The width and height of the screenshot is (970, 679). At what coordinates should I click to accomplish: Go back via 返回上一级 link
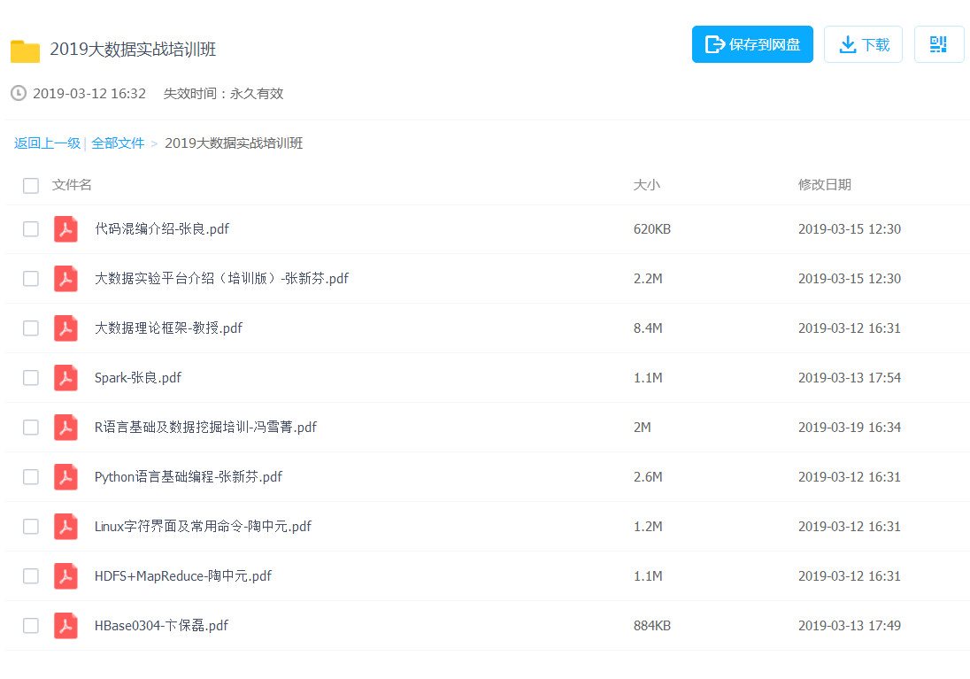tap(47, 143)
